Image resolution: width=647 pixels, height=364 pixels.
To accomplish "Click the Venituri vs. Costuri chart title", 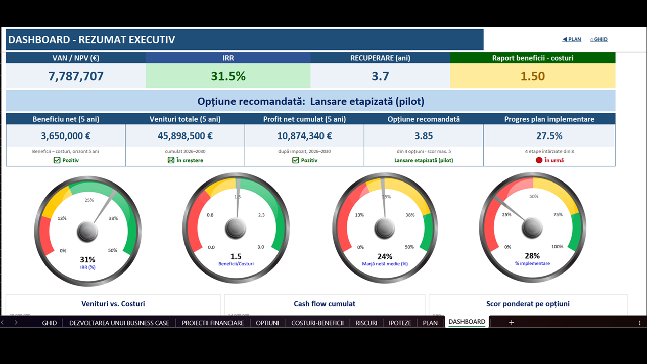I will pos(113,304).
